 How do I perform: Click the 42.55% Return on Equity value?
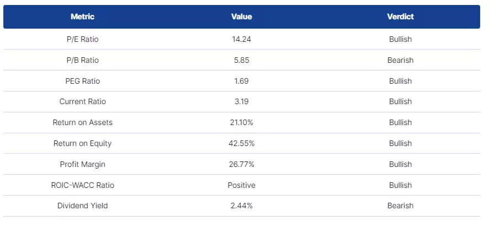[x=241, y=143]
